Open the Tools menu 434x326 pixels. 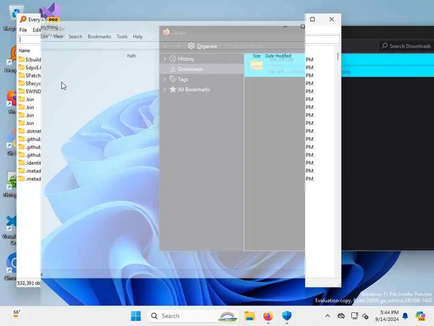(122, 37)
